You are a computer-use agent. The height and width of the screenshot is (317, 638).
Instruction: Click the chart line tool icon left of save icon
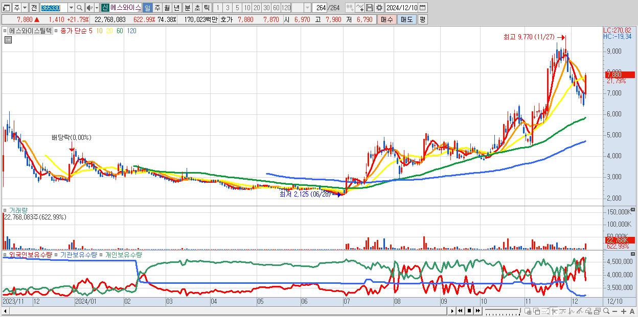tap(360, 8)
